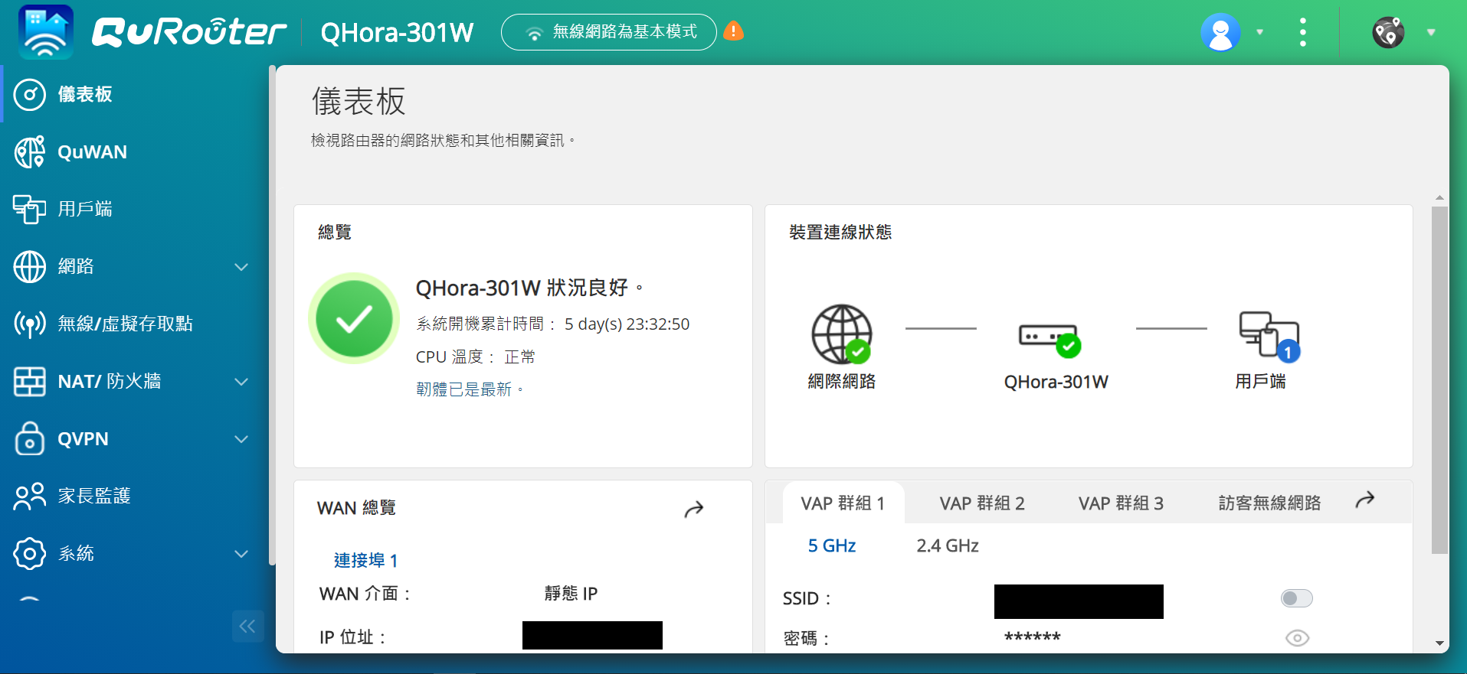Select the 2.4 GHz band tab
The image size is (1467, 674).
pyautogui.click(x=948, y=545)
